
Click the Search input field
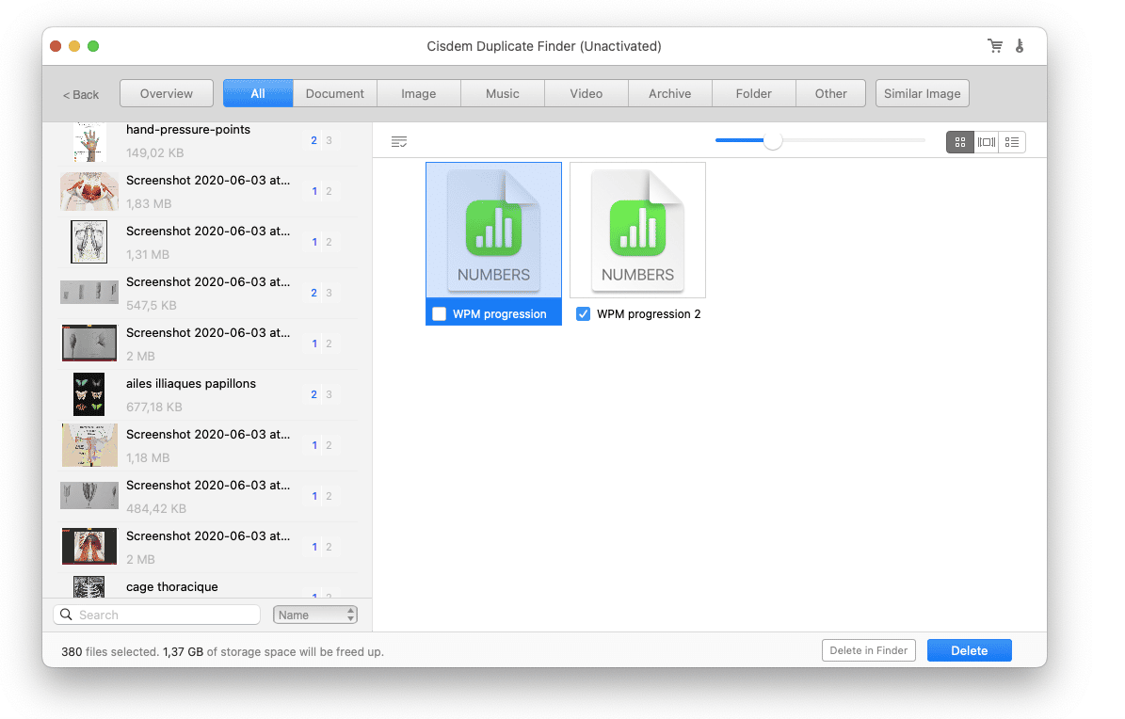167,615
